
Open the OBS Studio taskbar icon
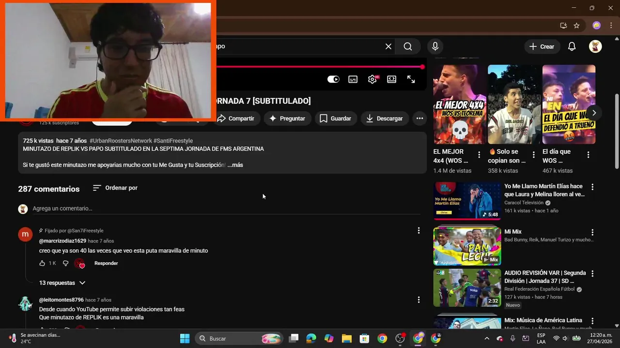tap(400, 338)
